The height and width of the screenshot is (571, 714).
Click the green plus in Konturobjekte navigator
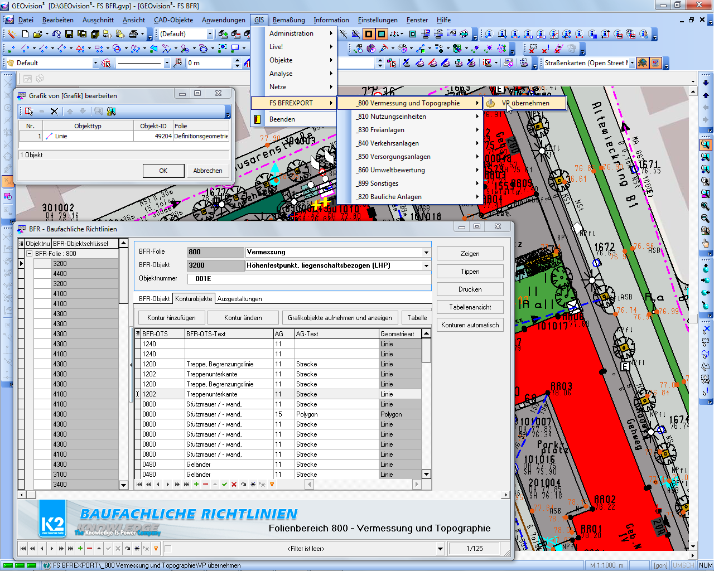(196, 485)
